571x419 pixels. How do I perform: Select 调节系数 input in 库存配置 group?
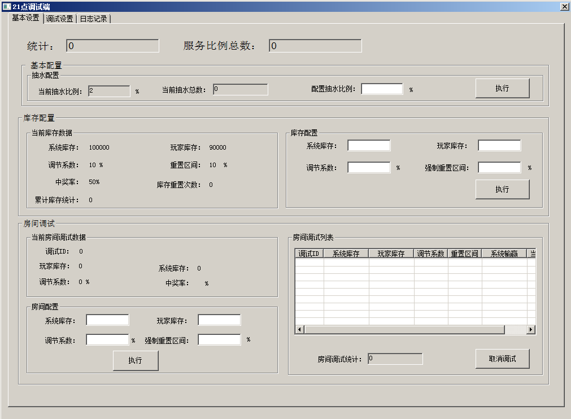(369, 168)
